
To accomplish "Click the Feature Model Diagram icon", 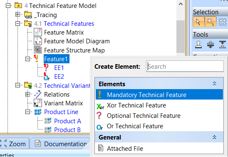I will coord(38,41).
